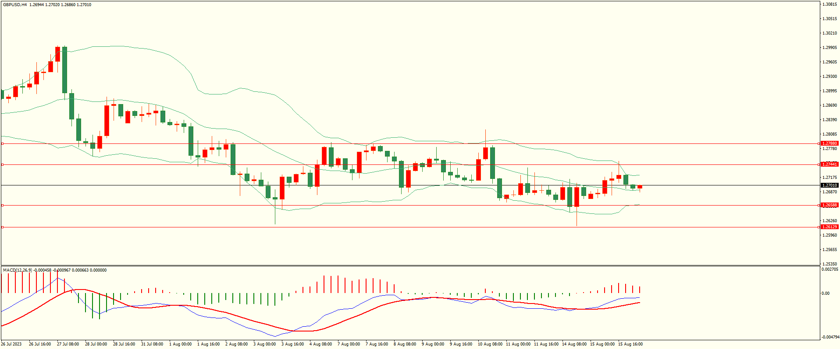This screenshot has width=840, height=349.
Task: Click the 1.27880 red price label
Action: coord(829,143)
